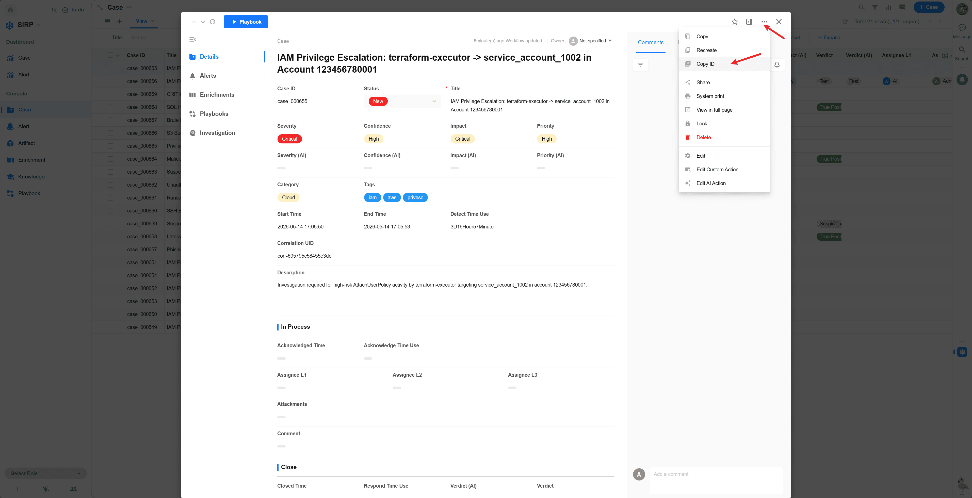The image size is (972, 498).
Task: Open the select-all checkbox dropdown arrow
Action: (118, 55)
